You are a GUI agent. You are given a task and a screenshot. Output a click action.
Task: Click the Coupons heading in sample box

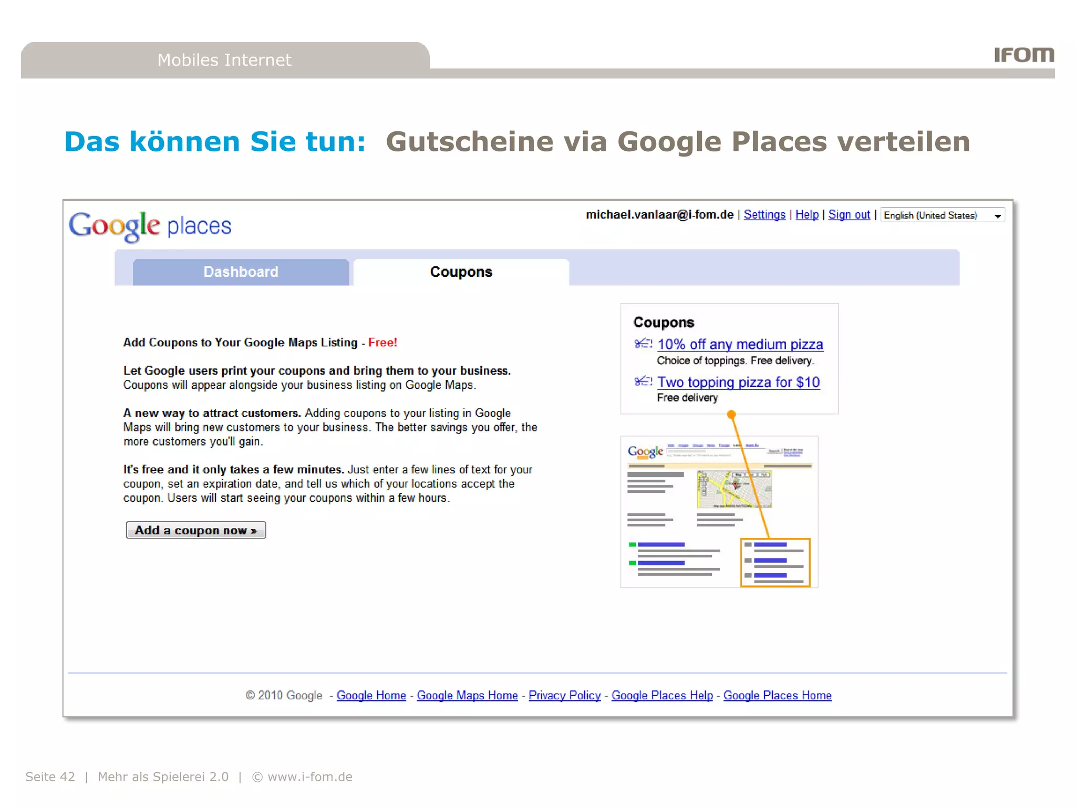coord(664,323)
